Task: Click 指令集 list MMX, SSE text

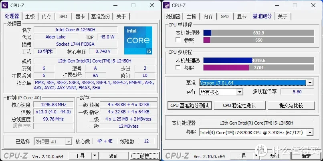Action: [95, 85]
